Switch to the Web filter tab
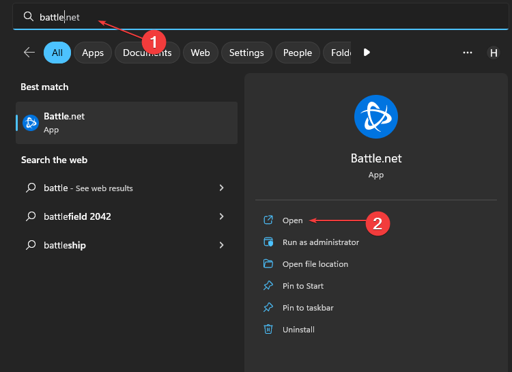The height and width of the screenshot is (372, 512). (200, 53)
